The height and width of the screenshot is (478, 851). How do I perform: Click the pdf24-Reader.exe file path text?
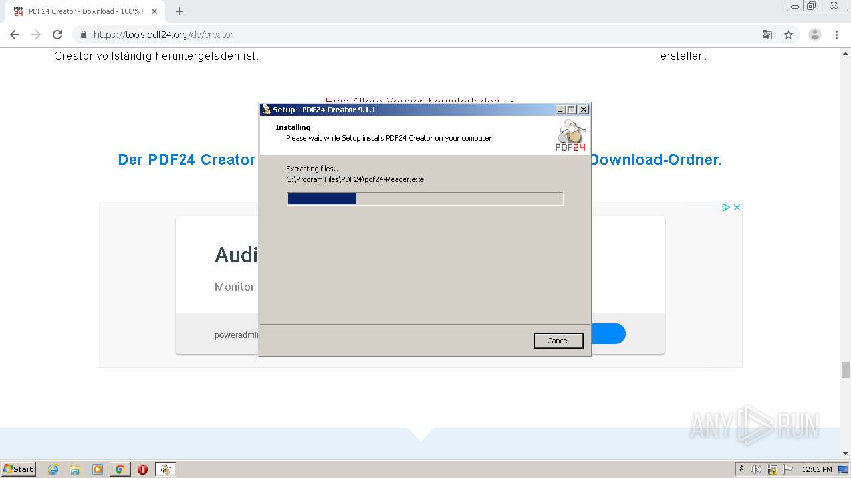pos(355,179)
